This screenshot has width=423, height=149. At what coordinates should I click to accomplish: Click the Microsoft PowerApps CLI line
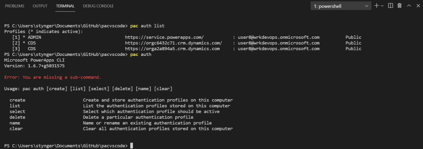coord(34,60)
